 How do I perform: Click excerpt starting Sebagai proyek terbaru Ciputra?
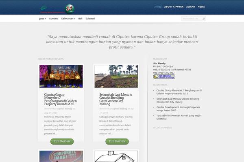[116, 125]
